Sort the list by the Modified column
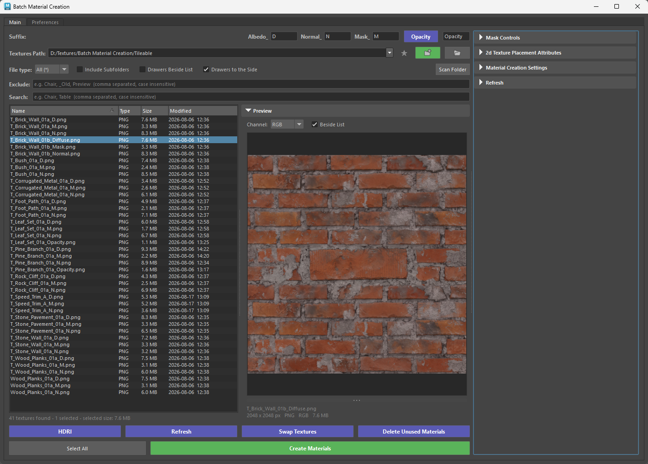This screenshot has width=648, height=464. click(203, 111)
